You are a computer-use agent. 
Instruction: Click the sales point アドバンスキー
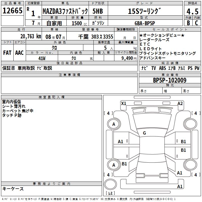(x=152, y=58)
